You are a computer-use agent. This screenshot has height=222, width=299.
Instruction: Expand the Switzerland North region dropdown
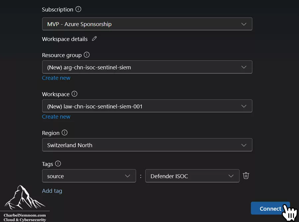[x=147, y=145]
